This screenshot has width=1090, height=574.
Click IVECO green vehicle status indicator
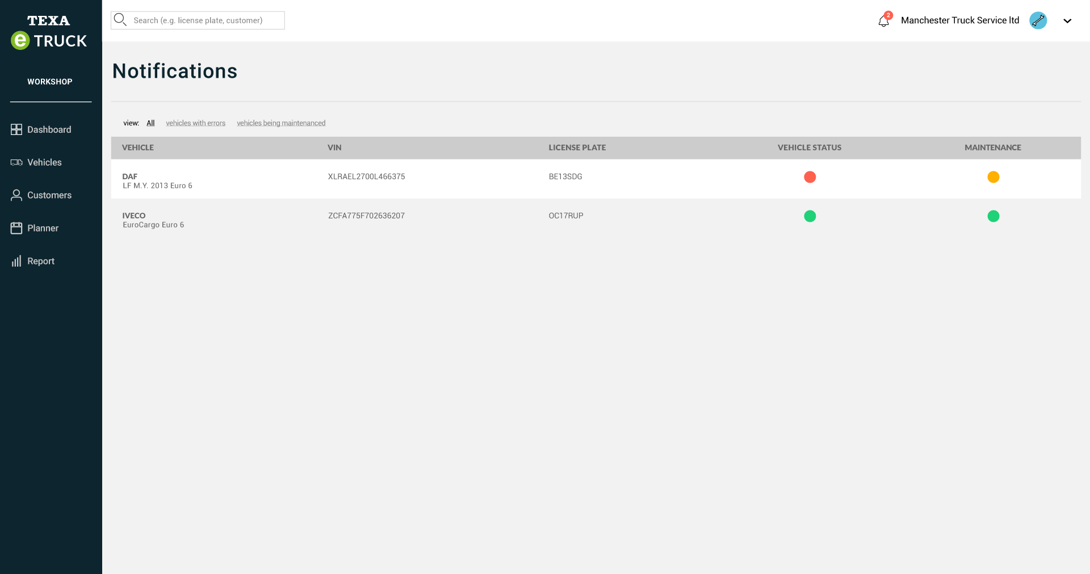coord(810,216)
